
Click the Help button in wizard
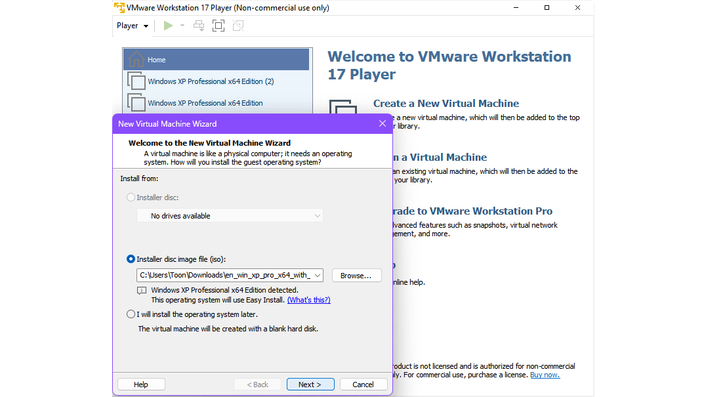(x=141, y=385)
